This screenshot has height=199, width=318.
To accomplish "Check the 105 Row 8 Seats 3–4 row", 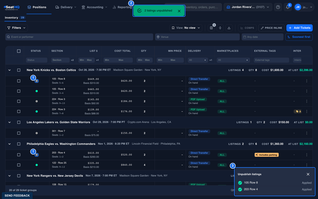I will 19,91.
